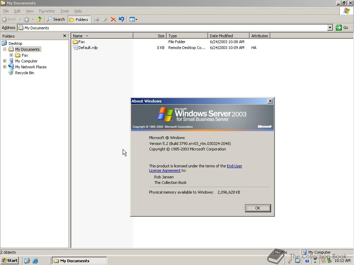Click the 'Remote Desktop Co...' type cell
The height and width of the screenshot is (265, 354).
(x=187, y=48)
